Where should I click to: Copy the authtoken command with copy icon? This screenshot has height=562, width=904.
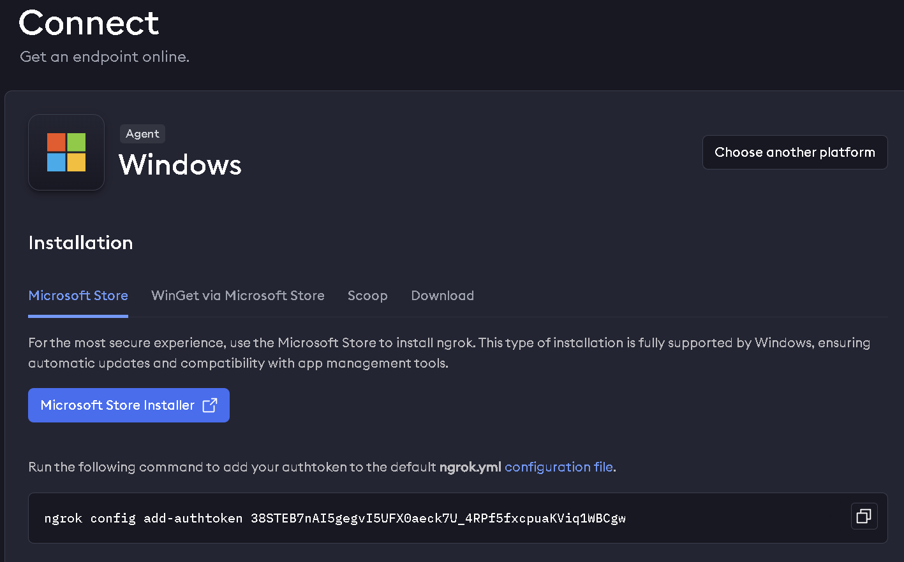864,516
